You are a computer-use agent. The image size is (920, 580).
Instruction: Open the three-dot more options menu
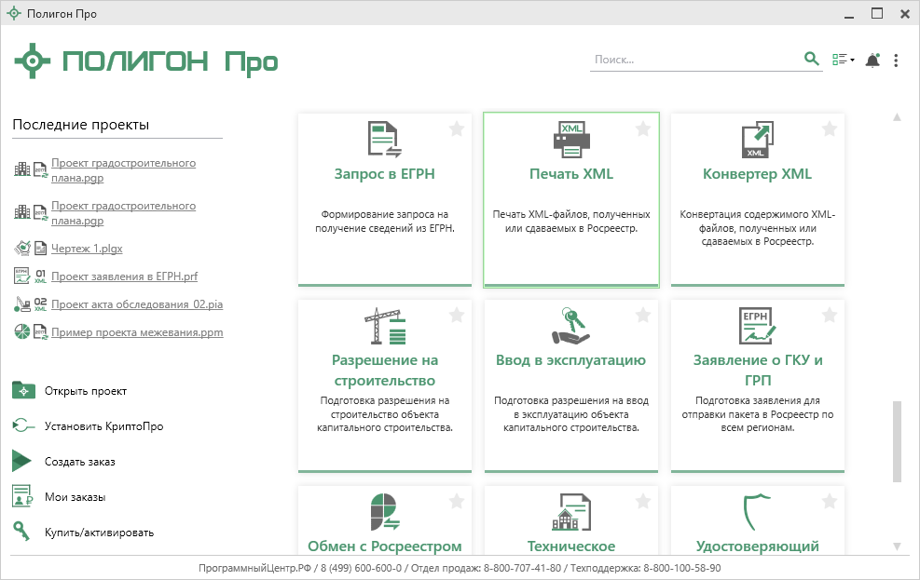click(x=896, y=61)
